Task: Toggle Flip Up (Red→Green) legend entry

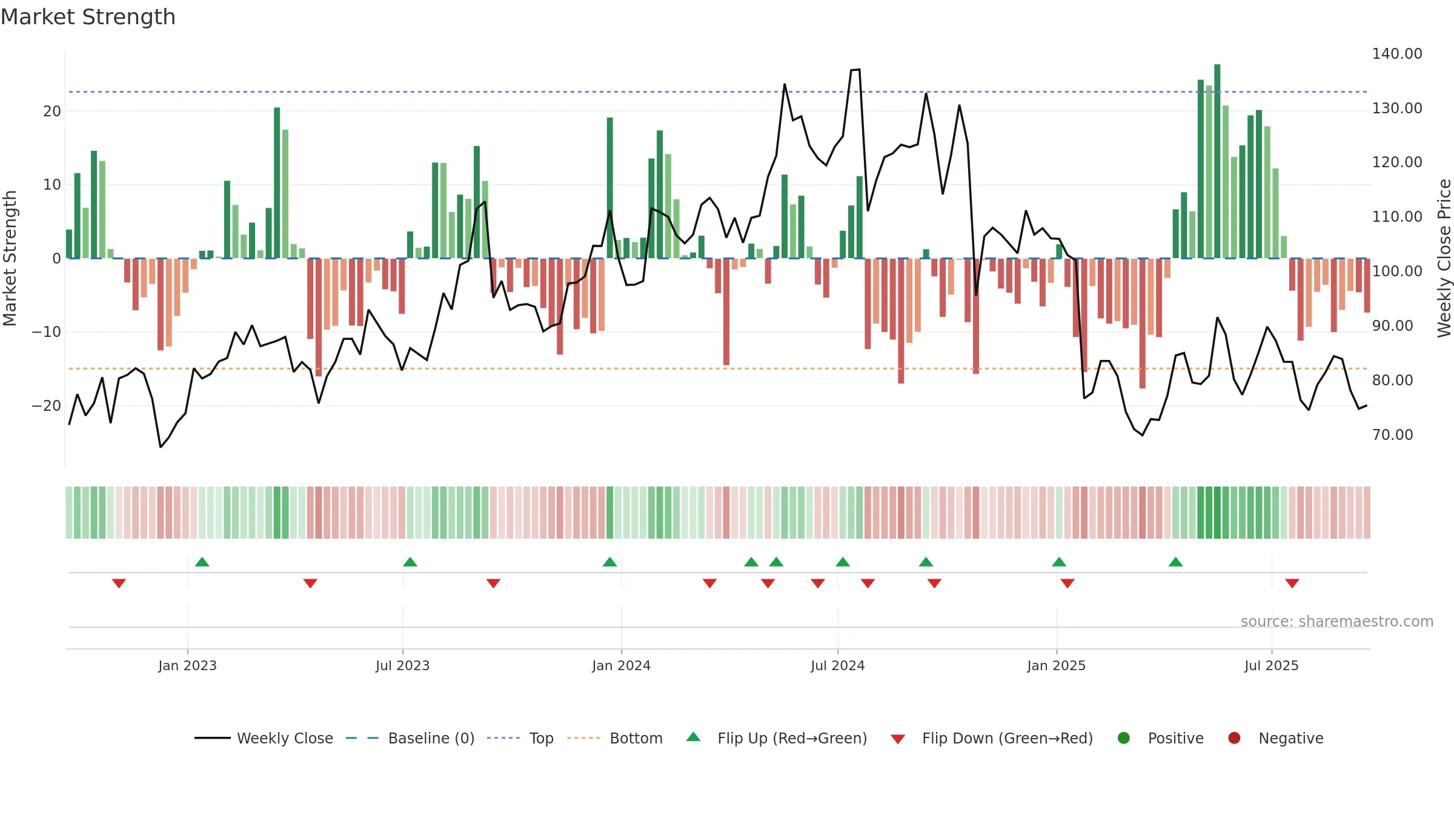Action: [x=777, y=738]
